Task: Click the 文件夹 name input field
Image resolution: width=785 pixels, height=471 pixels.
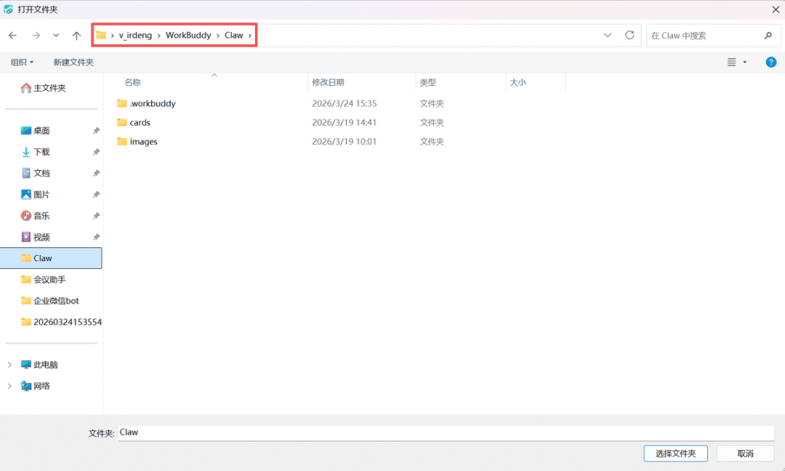Action: point(446,433)
